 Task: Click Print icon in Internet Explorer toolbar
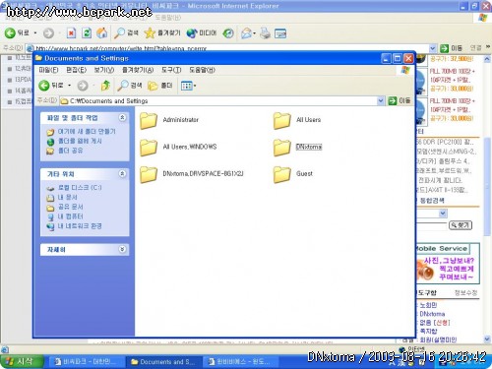265,33
